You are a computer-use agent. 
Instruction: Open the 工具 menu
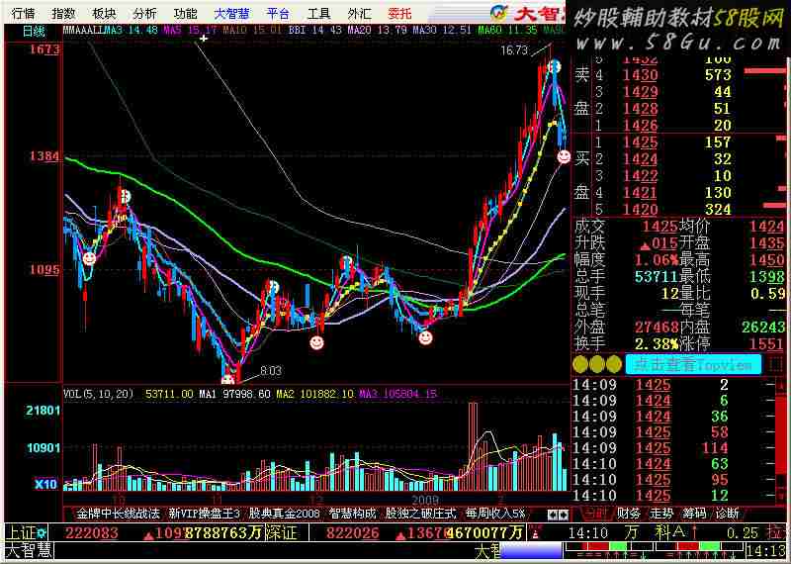click(318, 13)
